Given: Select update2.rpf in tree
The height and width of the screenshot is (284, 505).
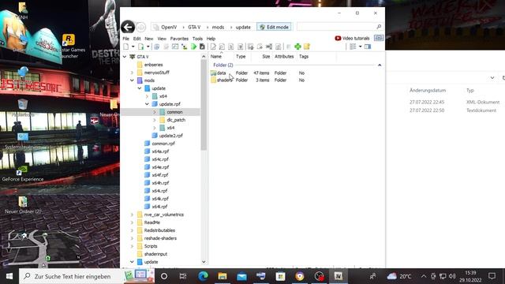Looking at the screenshot, I should tap(170, 136).
